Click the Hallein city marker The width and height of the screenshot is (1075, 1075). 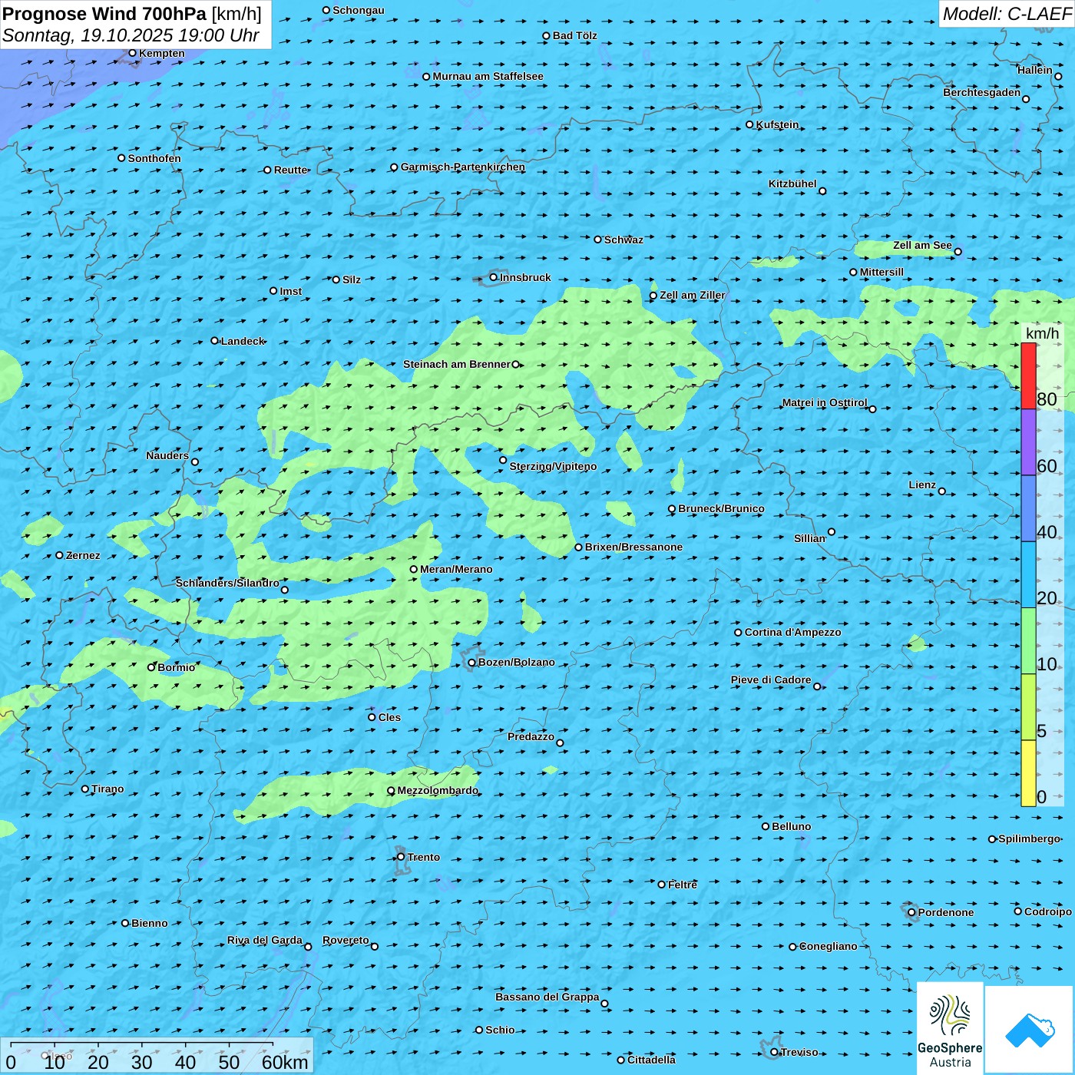[x=1058, y=76]
